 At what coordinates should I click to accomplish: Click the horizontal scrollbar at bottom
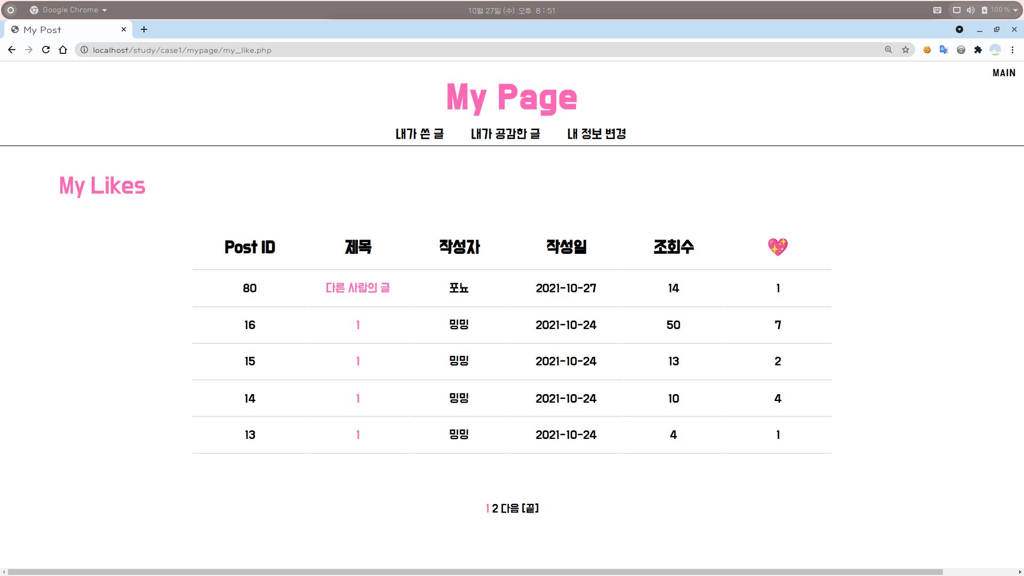475,572
